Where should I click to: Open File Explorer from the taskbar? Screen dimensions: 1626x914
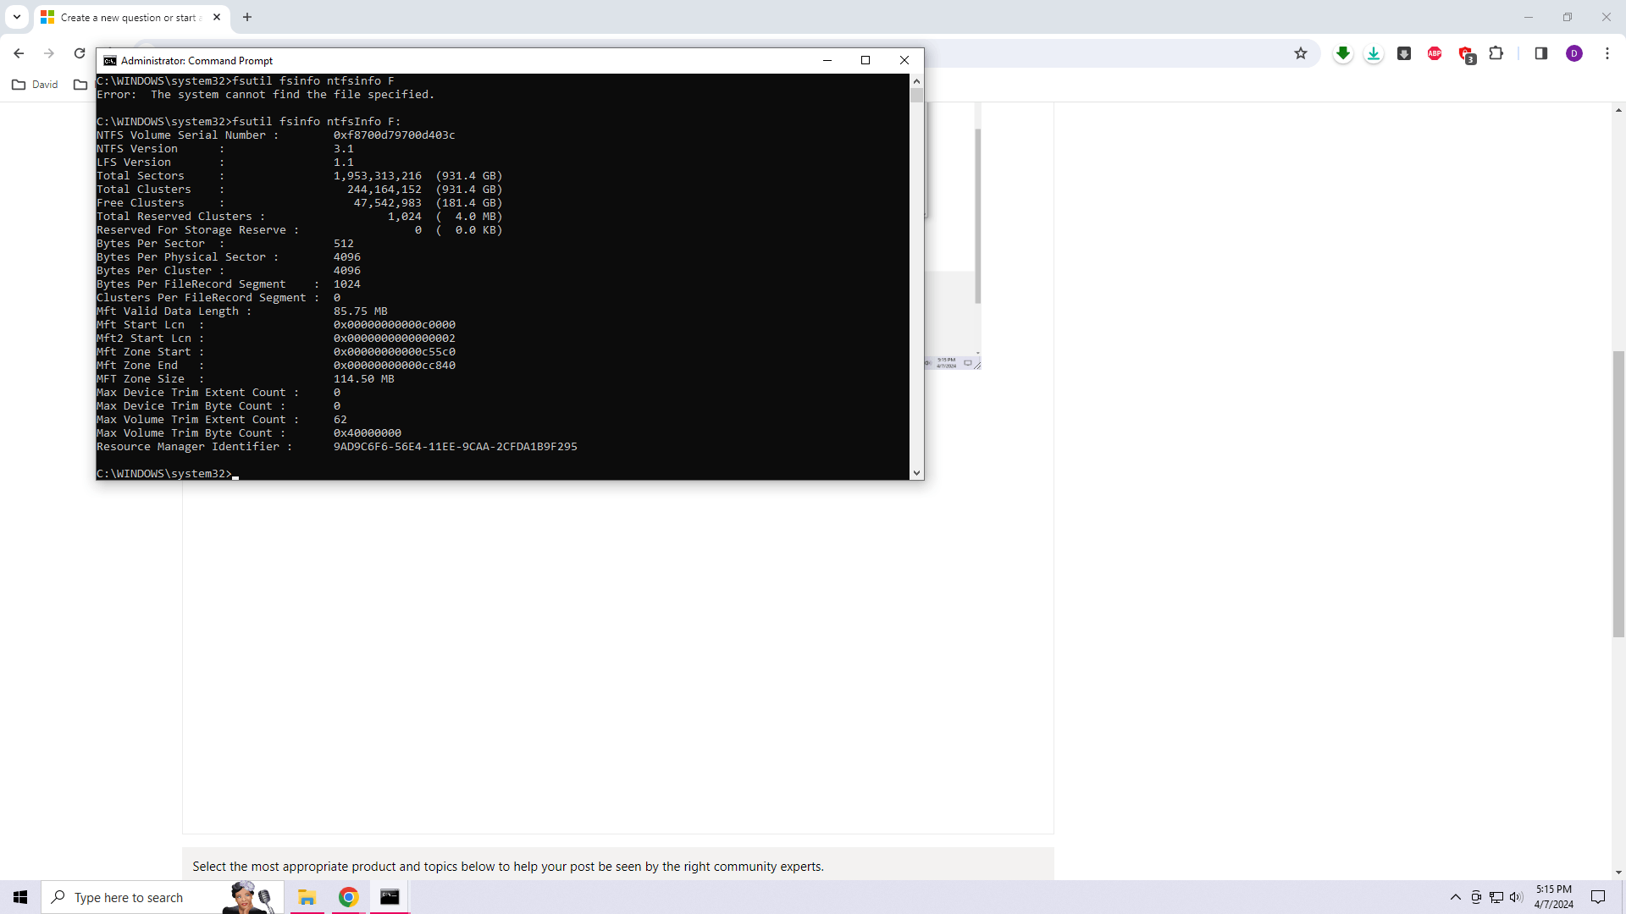pyautogui.click(x=307, y=897)
